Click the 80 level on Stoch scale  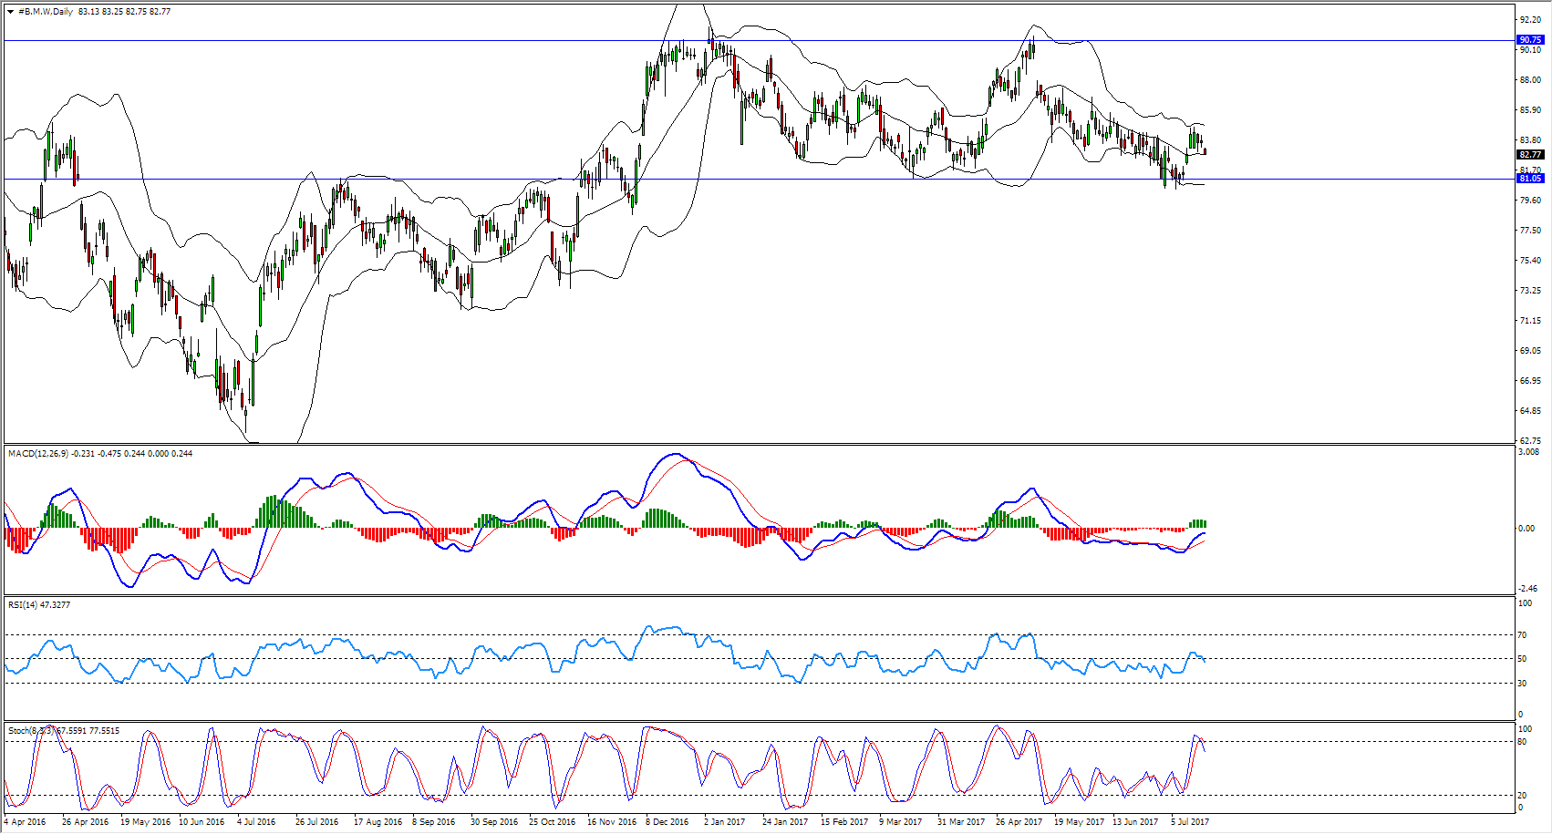coord(1522,742)
